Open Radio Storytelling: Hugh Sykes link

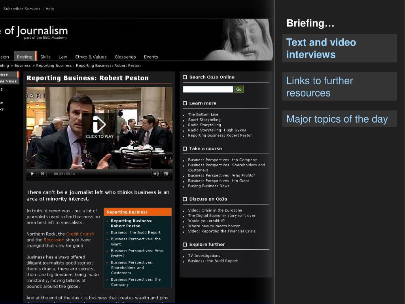click(217, 130)
